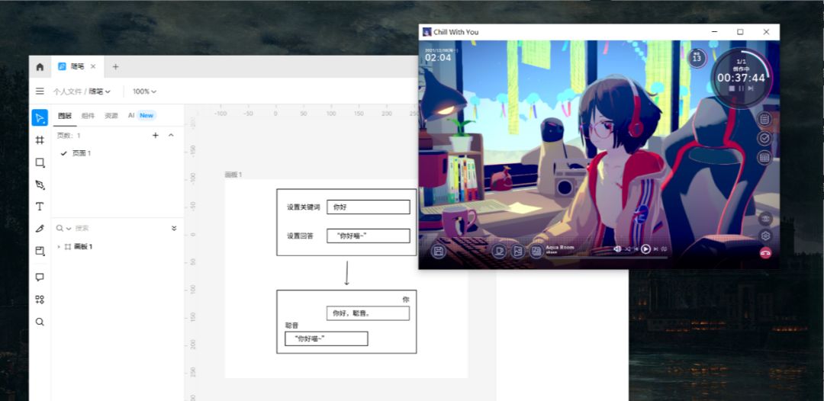Select the 你好，聪音。 message box

pyautogui.click(x=368, y=313)
